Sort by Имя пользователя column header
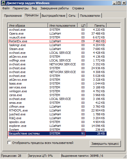The height and width of the screenshot is (159, 127). click(x=63, y=26)
